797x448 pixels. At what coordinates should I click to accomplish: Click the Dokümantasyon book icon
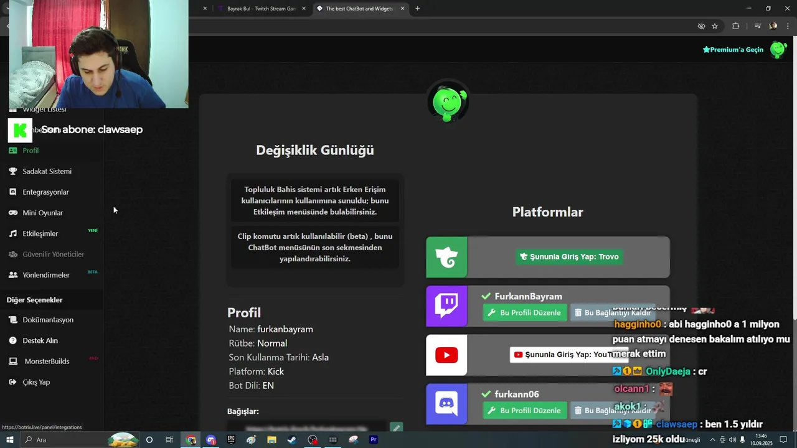click(12, 320)
